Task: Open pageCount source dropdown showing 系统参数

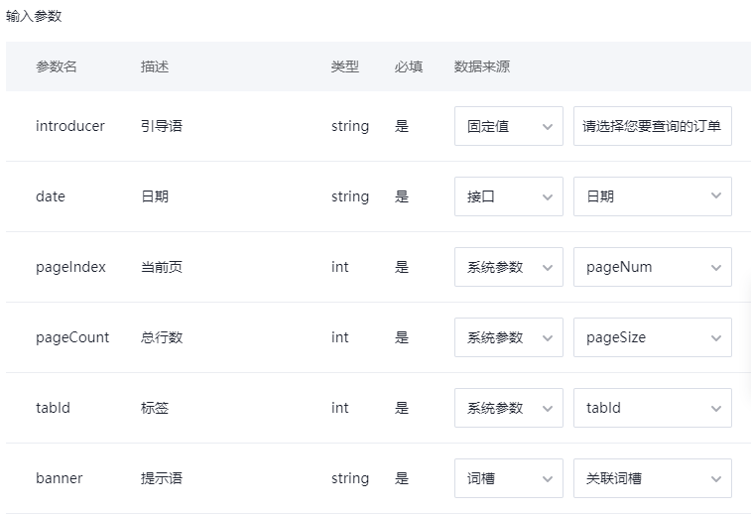Action: (509, 337)
